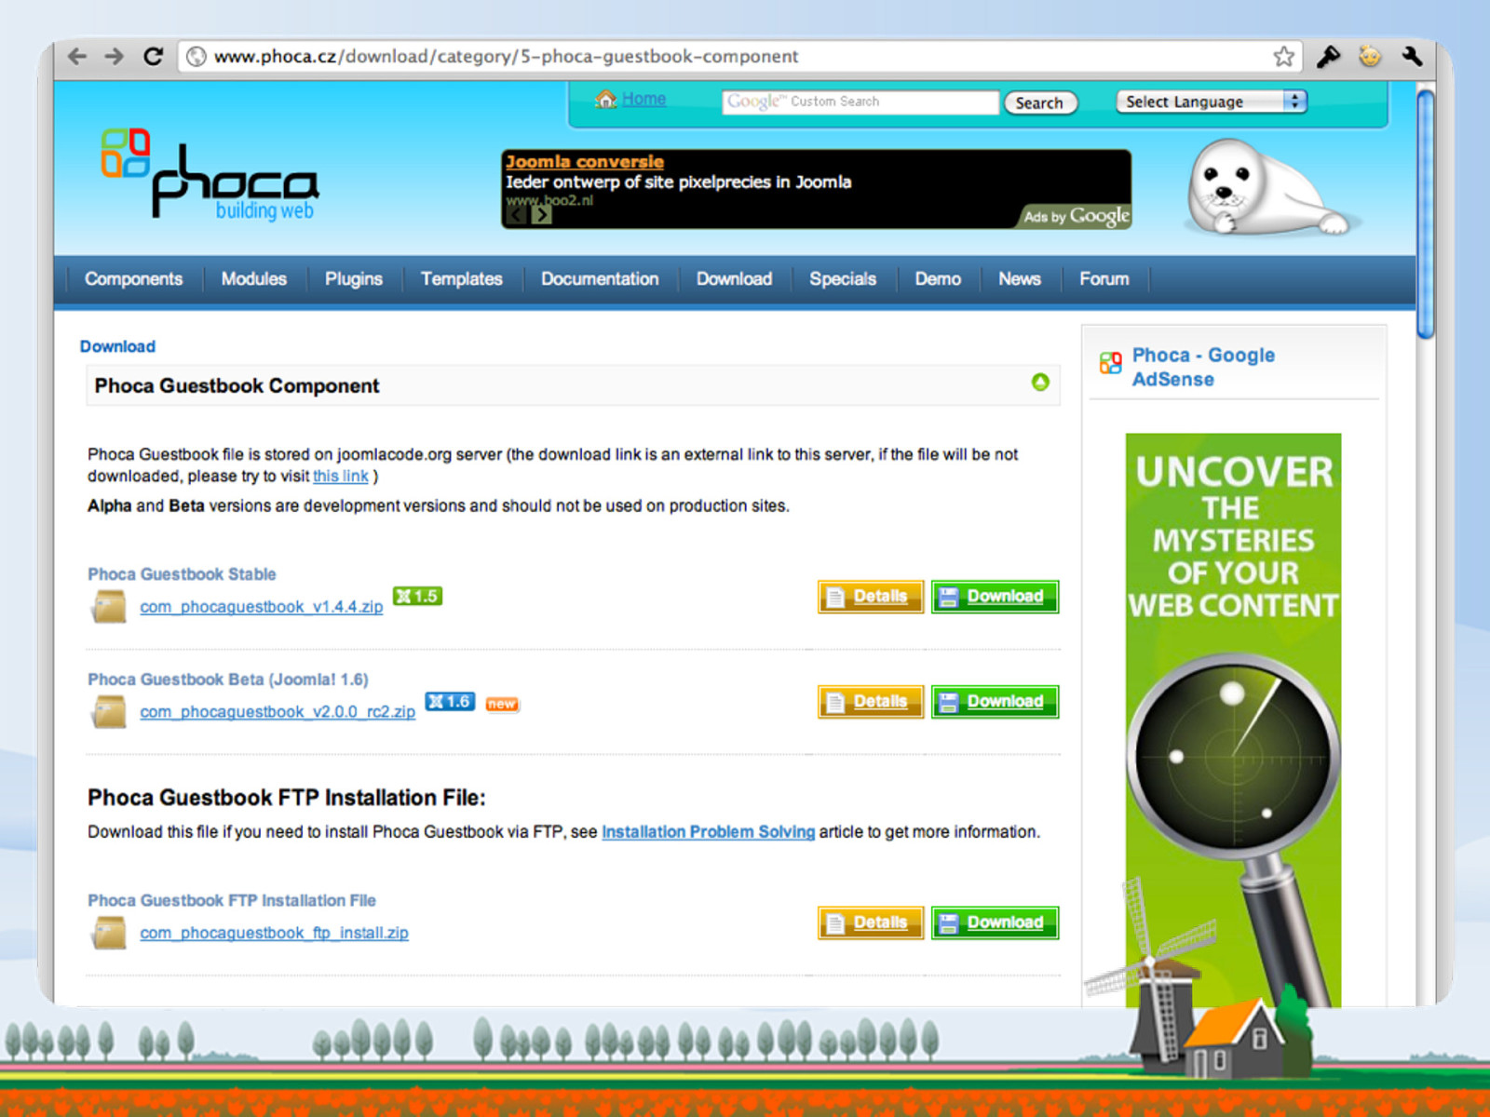Open the com_phocaguestbook_v1.4.4.zip link
This screenshot has width=1490, height=1117.
261,607
